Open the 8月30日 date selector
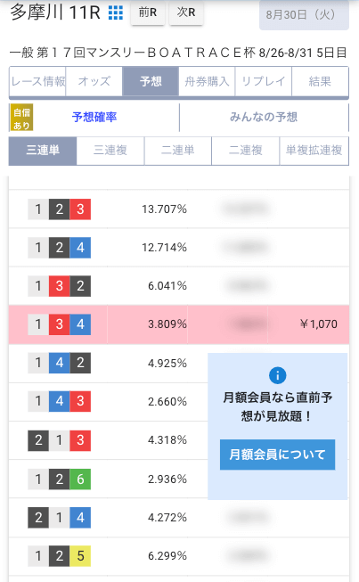Screen dimensions: 359x582 coord(304,15)
